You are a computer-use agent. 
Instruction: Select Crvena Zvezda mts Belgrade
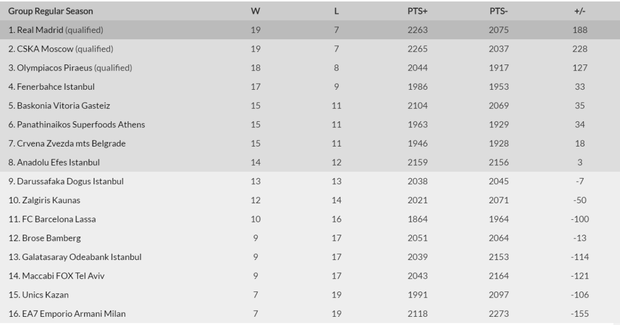click(x=67, y=143)
